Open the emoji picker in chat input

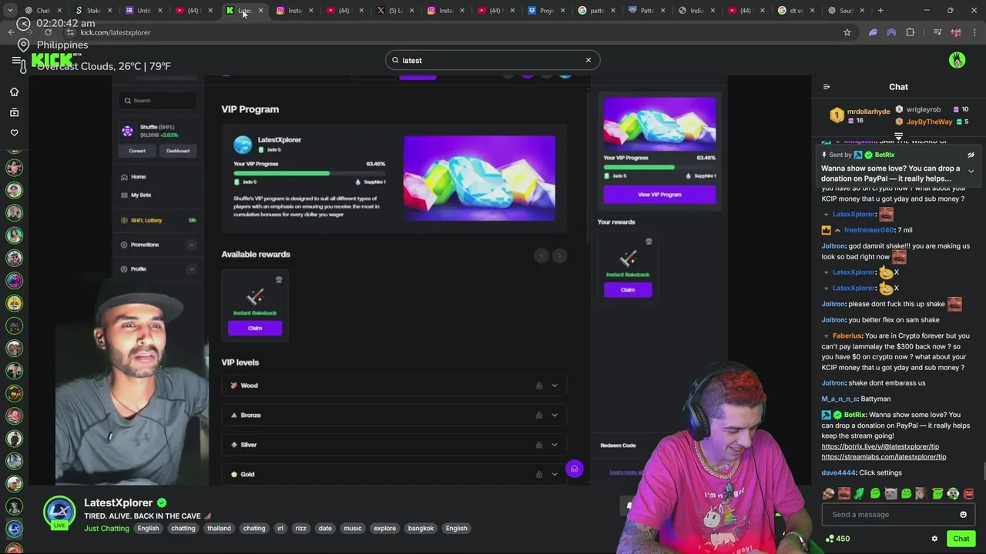click(963, 515)
